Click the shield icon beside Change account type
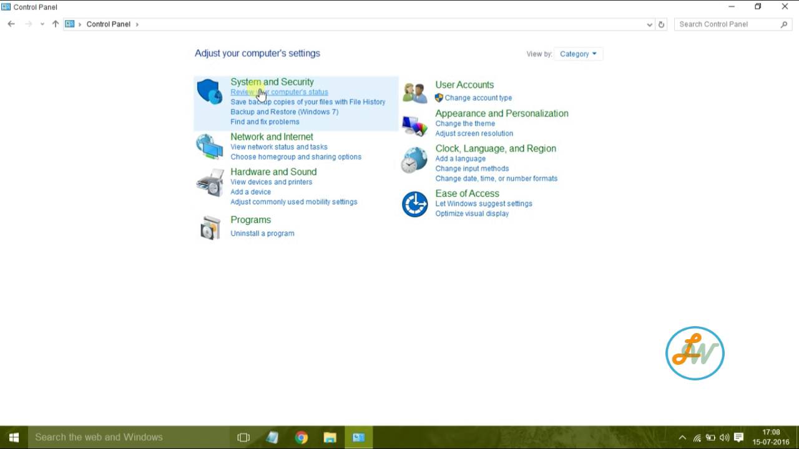799x449 pixels. tap(439, 98)
